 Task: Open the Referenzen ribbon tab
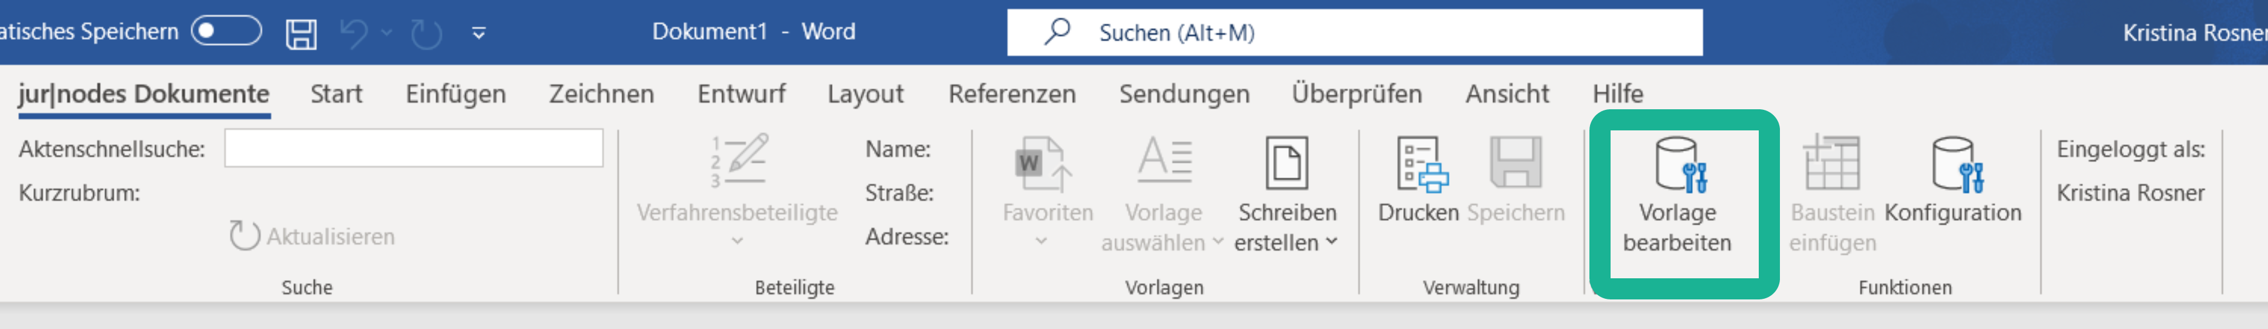(1012, 93)
